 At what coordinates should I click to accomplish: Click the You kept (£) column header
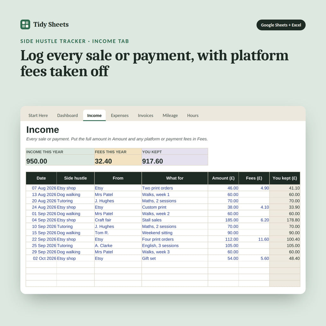point(285,178)
